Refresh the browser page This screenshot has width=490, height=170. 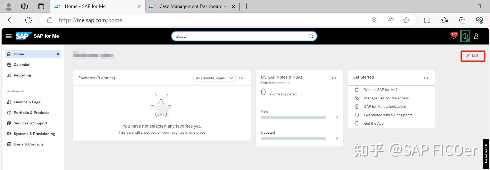[x=28, y=20]
